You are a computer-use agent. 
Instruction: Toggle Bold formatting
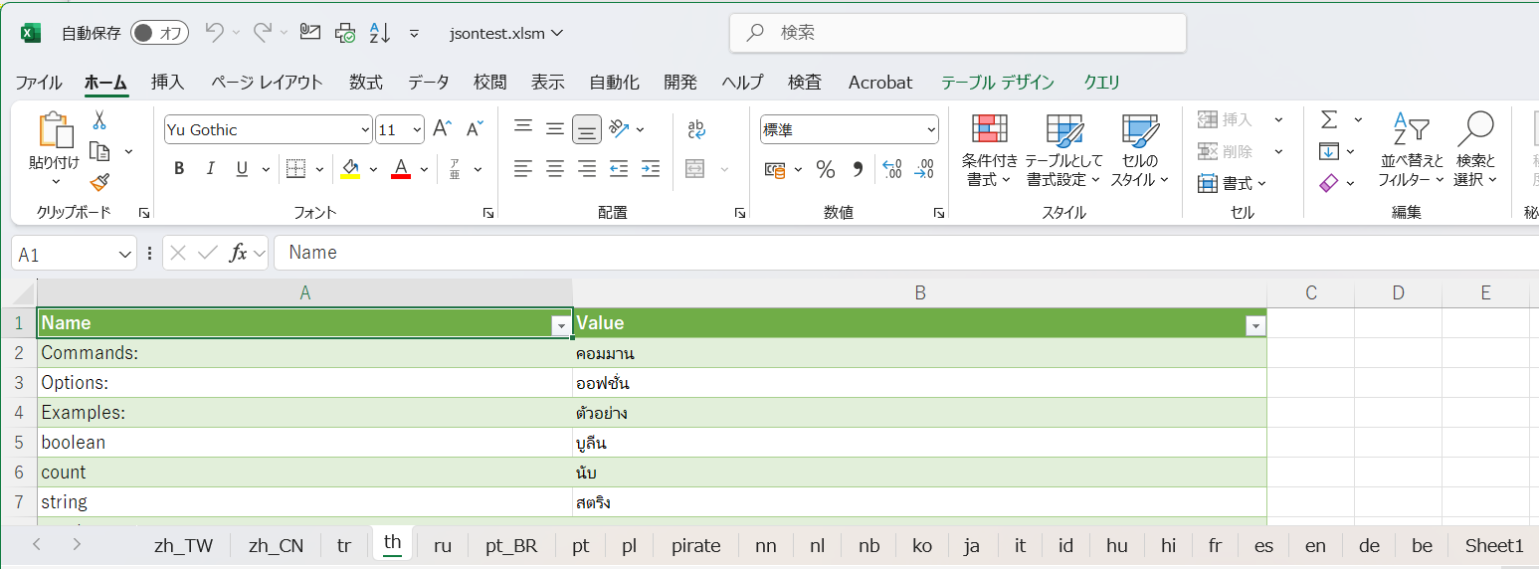[x=179, y=169]
